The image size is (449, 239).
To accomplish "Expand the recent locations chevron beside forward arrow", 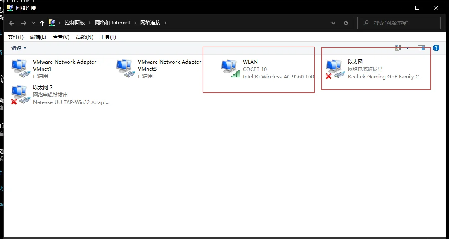I will click(x=33, y=23).
